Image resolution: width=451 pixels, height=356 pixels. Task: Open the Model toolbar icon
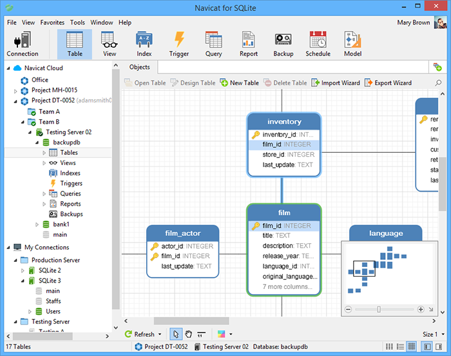tap(352, 44)
